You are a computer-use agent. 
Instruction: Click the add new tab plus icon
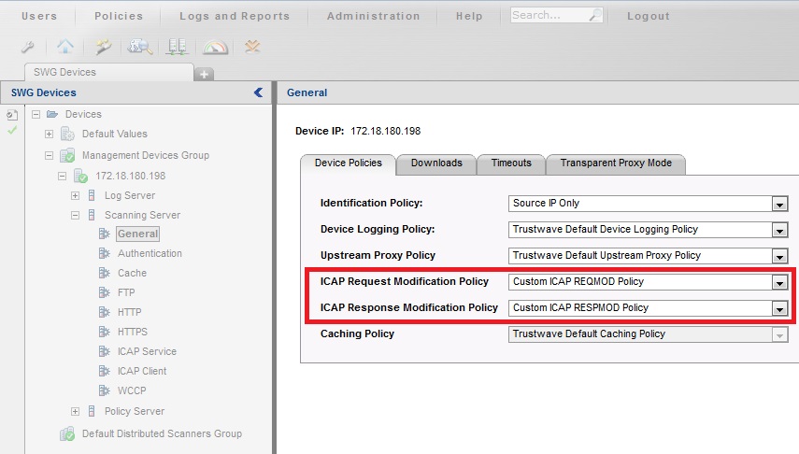(205, 73)
